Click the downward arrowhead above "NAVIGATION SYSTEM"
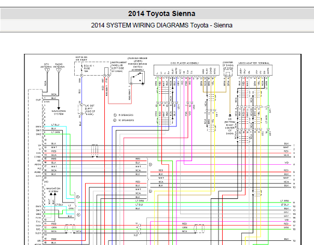This screenshot has width=314, height=245. click(x=59, y=108)
